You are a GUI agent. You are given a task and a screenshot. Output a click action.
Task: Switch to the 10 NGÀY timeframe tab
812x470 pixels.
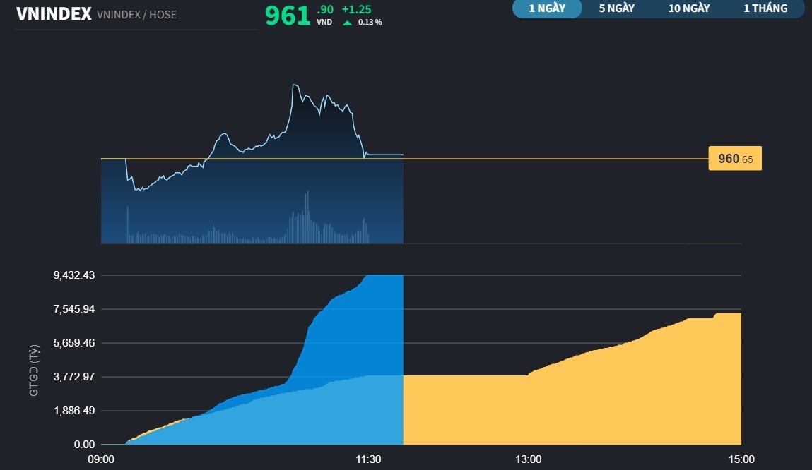(x=689, y=8)
